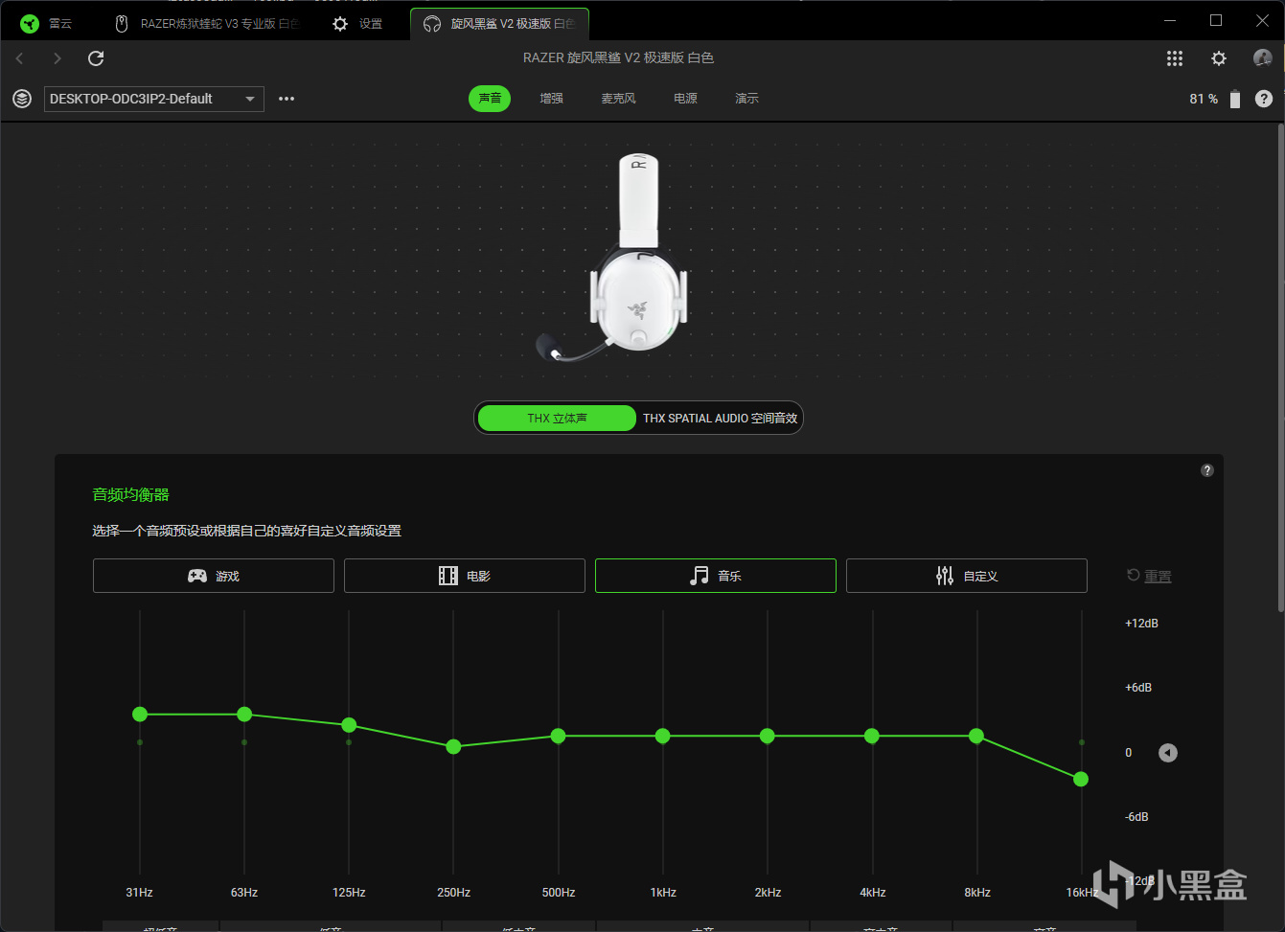Select the 音乐 equalizer preset
This screenshot has width=1285, height=932.
pos(716,576)
